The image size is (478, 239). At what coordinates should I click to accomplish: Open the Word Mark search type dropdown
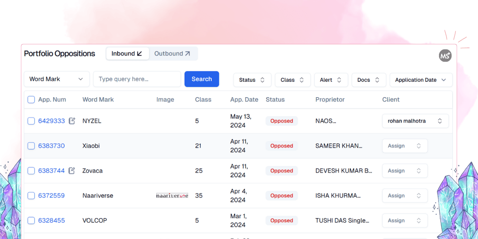pyautogui.click(x=56, y=79)
